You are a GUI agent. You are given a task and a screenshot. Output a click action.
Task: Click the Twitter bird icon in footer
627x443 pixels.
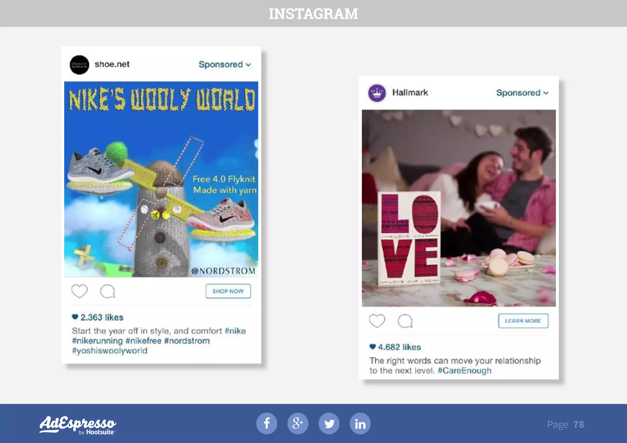coord(329,424)
